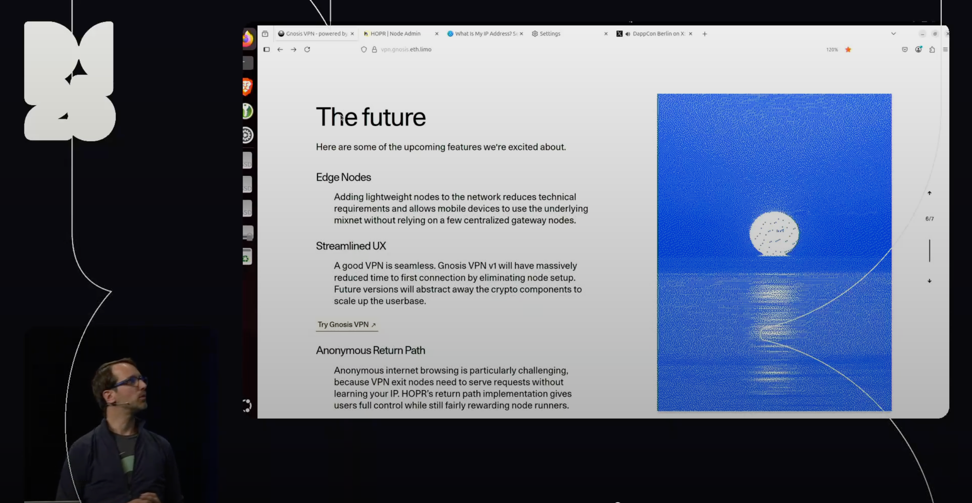This screenshot has height=503, width=972.
Task: Open the tracking protection shield panel
Action: pos(364,50)
